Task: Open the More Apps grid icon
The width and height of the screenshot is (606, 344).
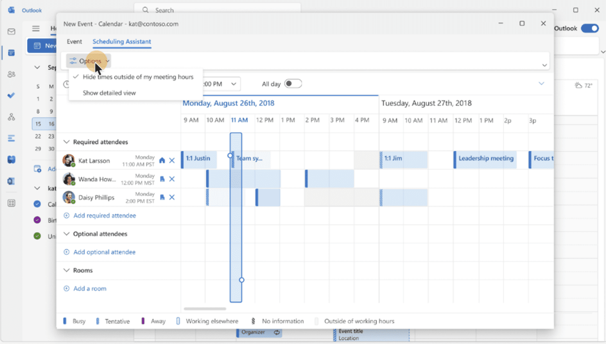Action: (11, 203)
